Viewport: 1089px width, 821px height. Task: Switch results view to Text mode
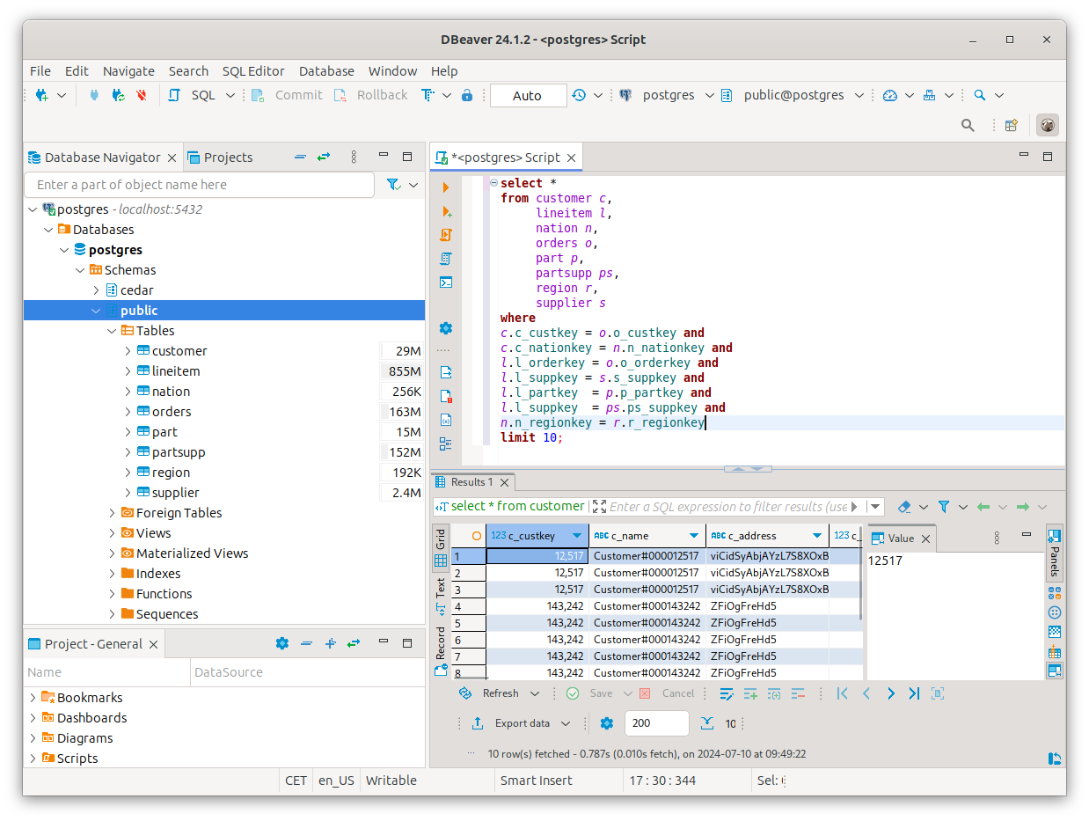(x=441, y=588)
